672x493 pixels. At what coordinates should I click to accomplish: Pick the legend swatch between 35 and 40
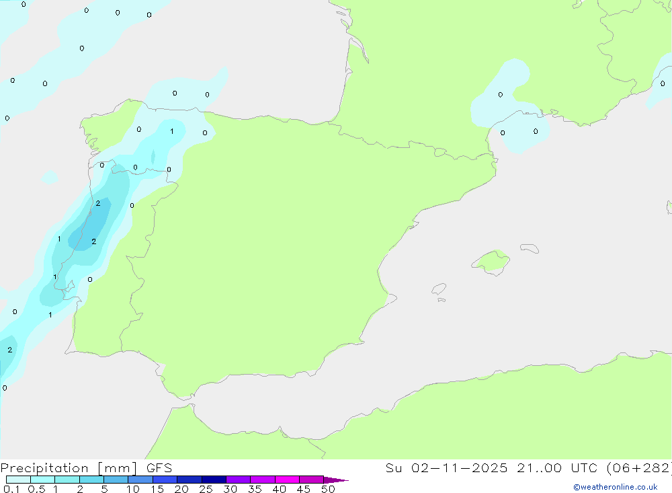point(263,480)
